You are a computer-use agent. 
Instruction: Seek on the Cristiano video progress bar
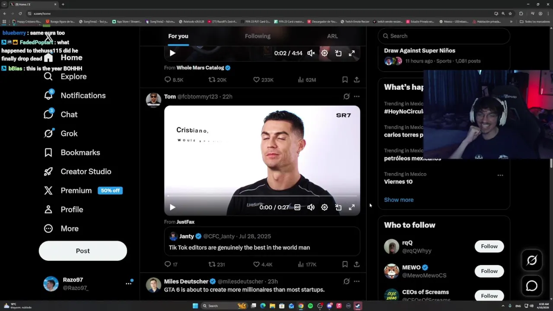262,196
